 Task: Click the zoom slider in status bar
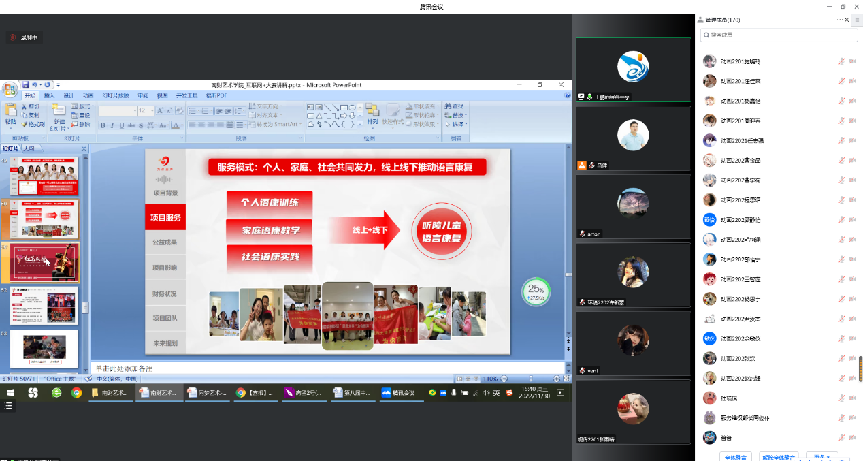pos(529,379)
